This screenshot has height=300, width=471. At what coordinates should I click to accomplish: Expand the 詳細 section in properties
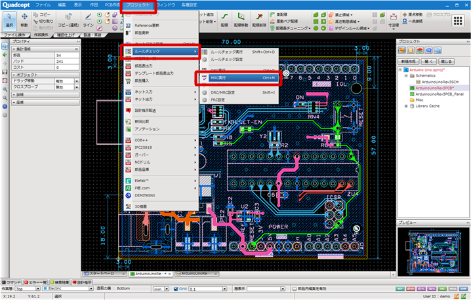(45, 95)
